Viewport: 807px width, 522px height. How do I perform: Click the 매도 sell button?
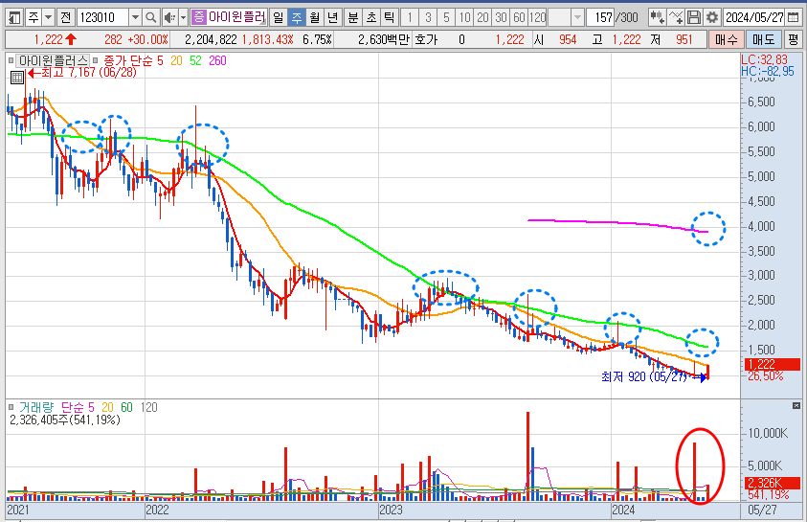coord(763,39)
